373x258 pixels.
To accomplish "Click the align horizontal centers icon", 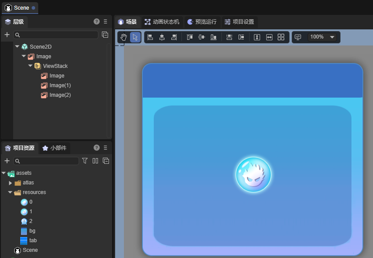I will coord(162,37).
